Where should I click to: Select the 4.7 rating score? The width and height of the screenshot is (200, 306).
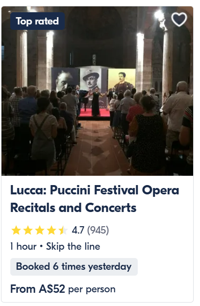(x=78, y=230)
